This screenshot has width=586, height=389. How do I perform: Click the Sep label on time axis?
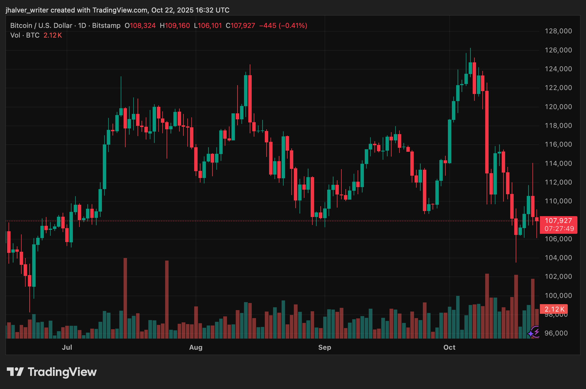325,347
